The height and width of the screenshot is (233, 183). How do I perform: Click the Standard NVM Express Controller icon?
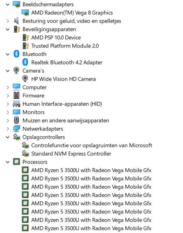[25, 154]
